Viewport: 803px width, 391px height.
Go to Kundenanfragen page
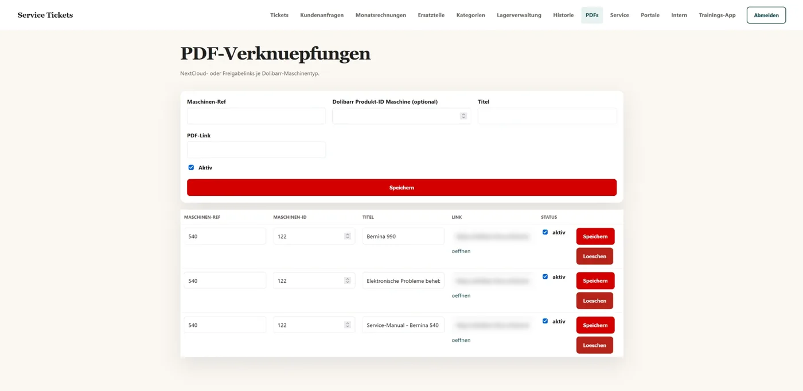pos(322,15)
